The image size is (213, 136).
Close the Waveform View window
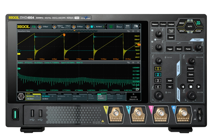pos(138,31)
